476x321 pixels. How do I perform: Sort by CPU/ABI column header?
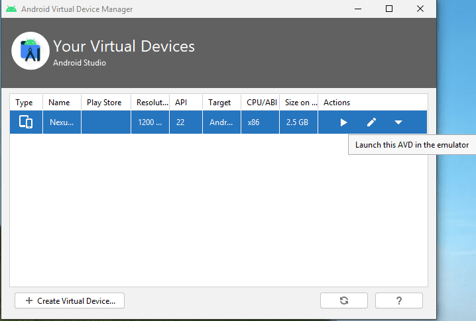pyautogui.click(x=260, y=103)
